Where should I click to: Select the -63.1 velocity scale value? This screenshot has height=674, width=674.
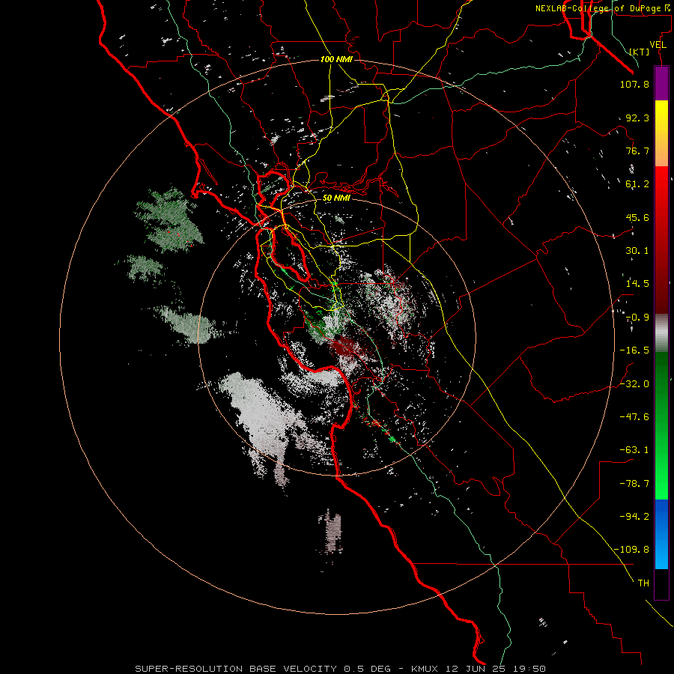634,450
